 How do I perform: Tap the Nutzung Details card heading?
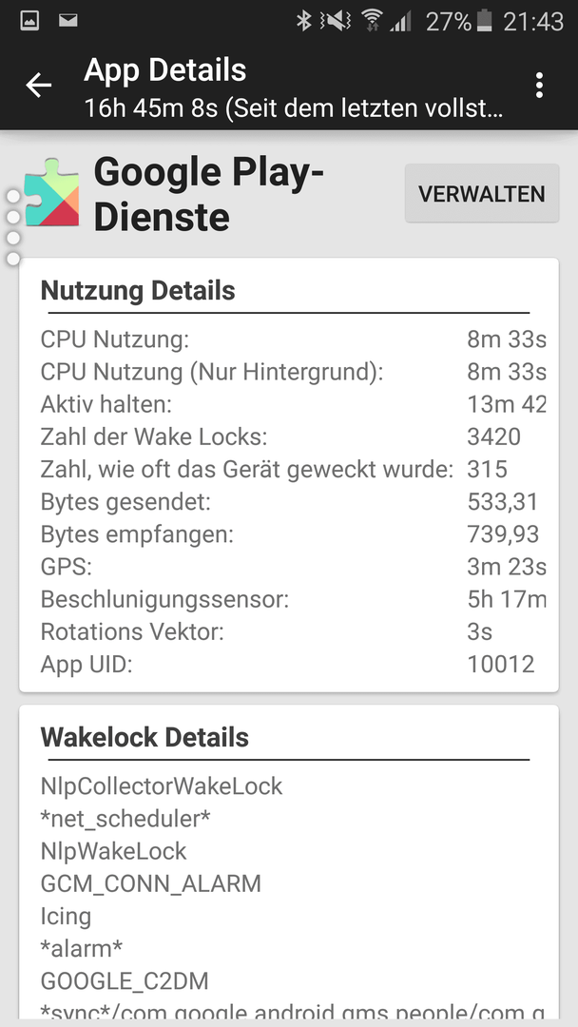click(138, 291)
